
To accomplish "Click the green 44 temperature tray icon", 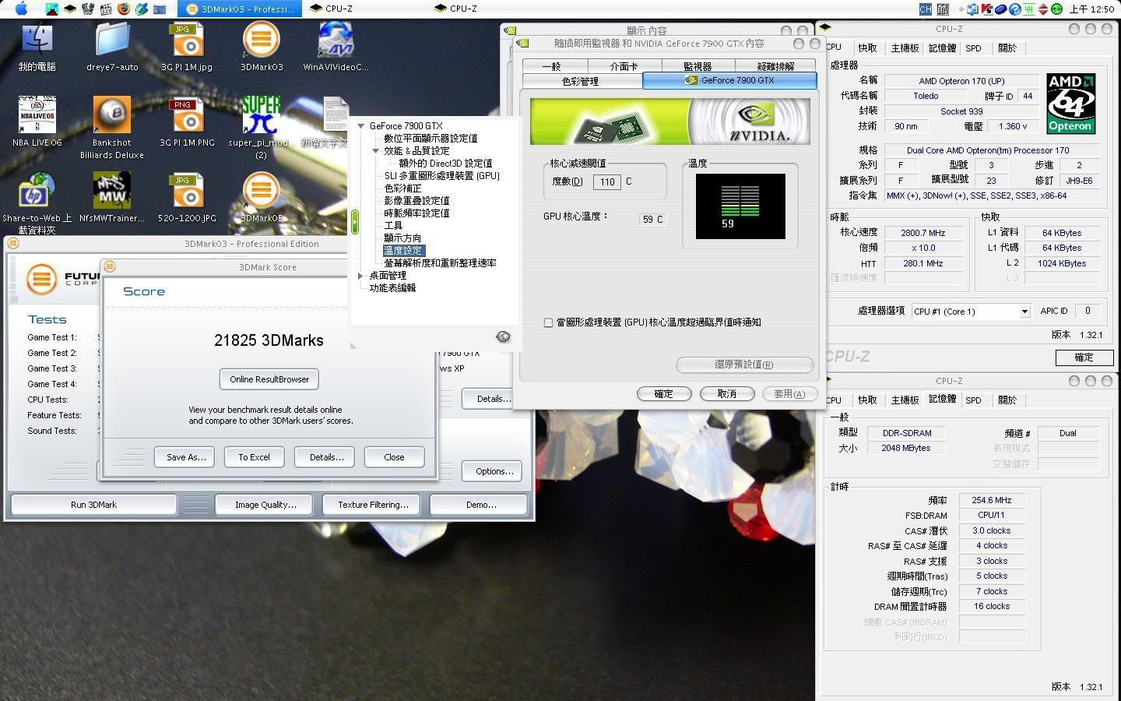I will point(1029,9).
